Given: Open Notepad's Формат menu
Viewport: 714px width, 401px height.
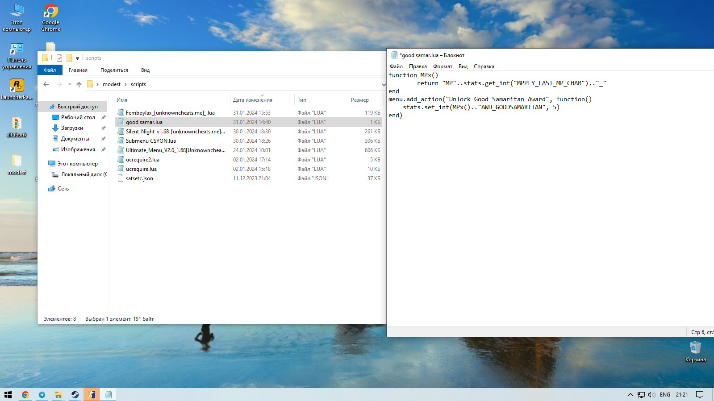Looking at the screenshot, I should 443,66.
